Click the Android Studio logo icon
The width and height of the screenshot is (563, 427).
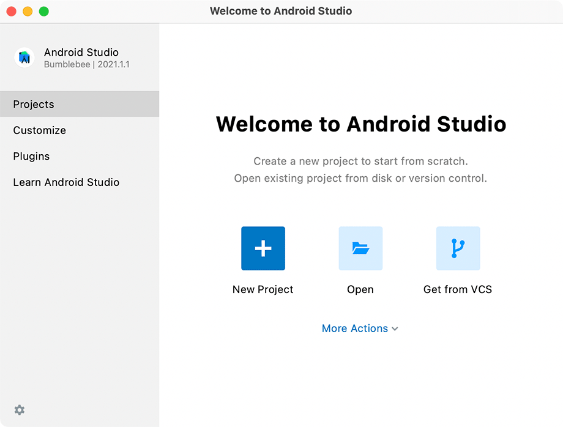point(24,58)
